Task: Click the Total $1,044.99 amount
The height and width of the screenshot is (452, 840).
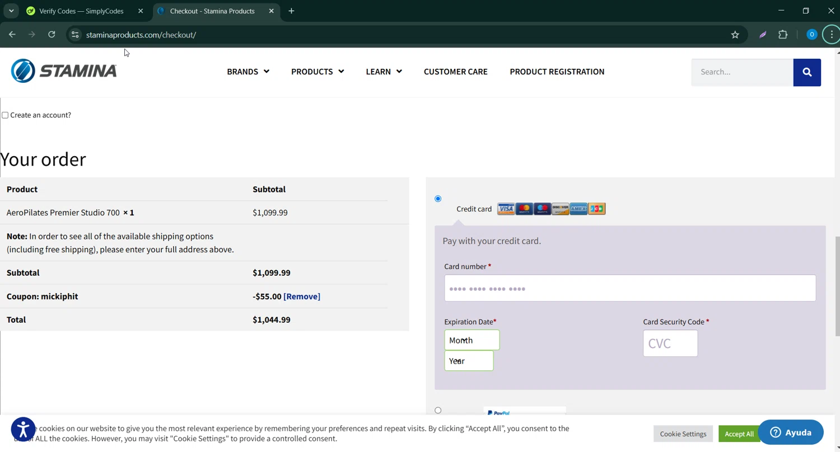Action: tap(272, 320)
